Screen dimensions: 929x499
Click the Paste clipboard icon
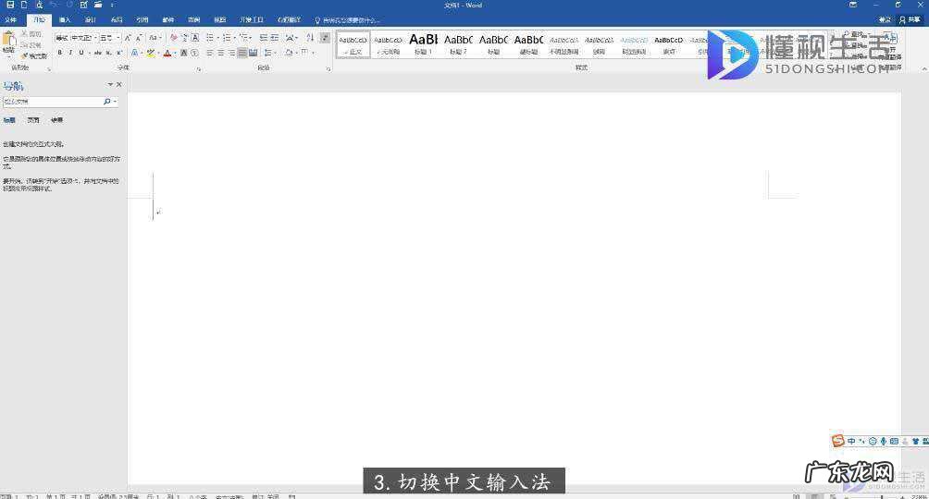[x=9, y=39]
